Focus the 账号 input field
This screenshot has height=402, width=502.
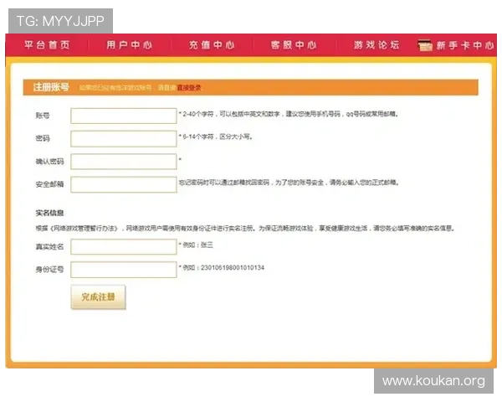tap(124, 116)
